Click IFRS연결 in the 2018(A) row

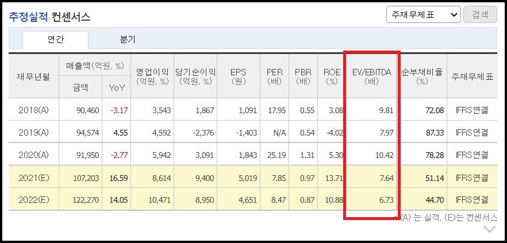pyautogui.click(x=473, y=110)
